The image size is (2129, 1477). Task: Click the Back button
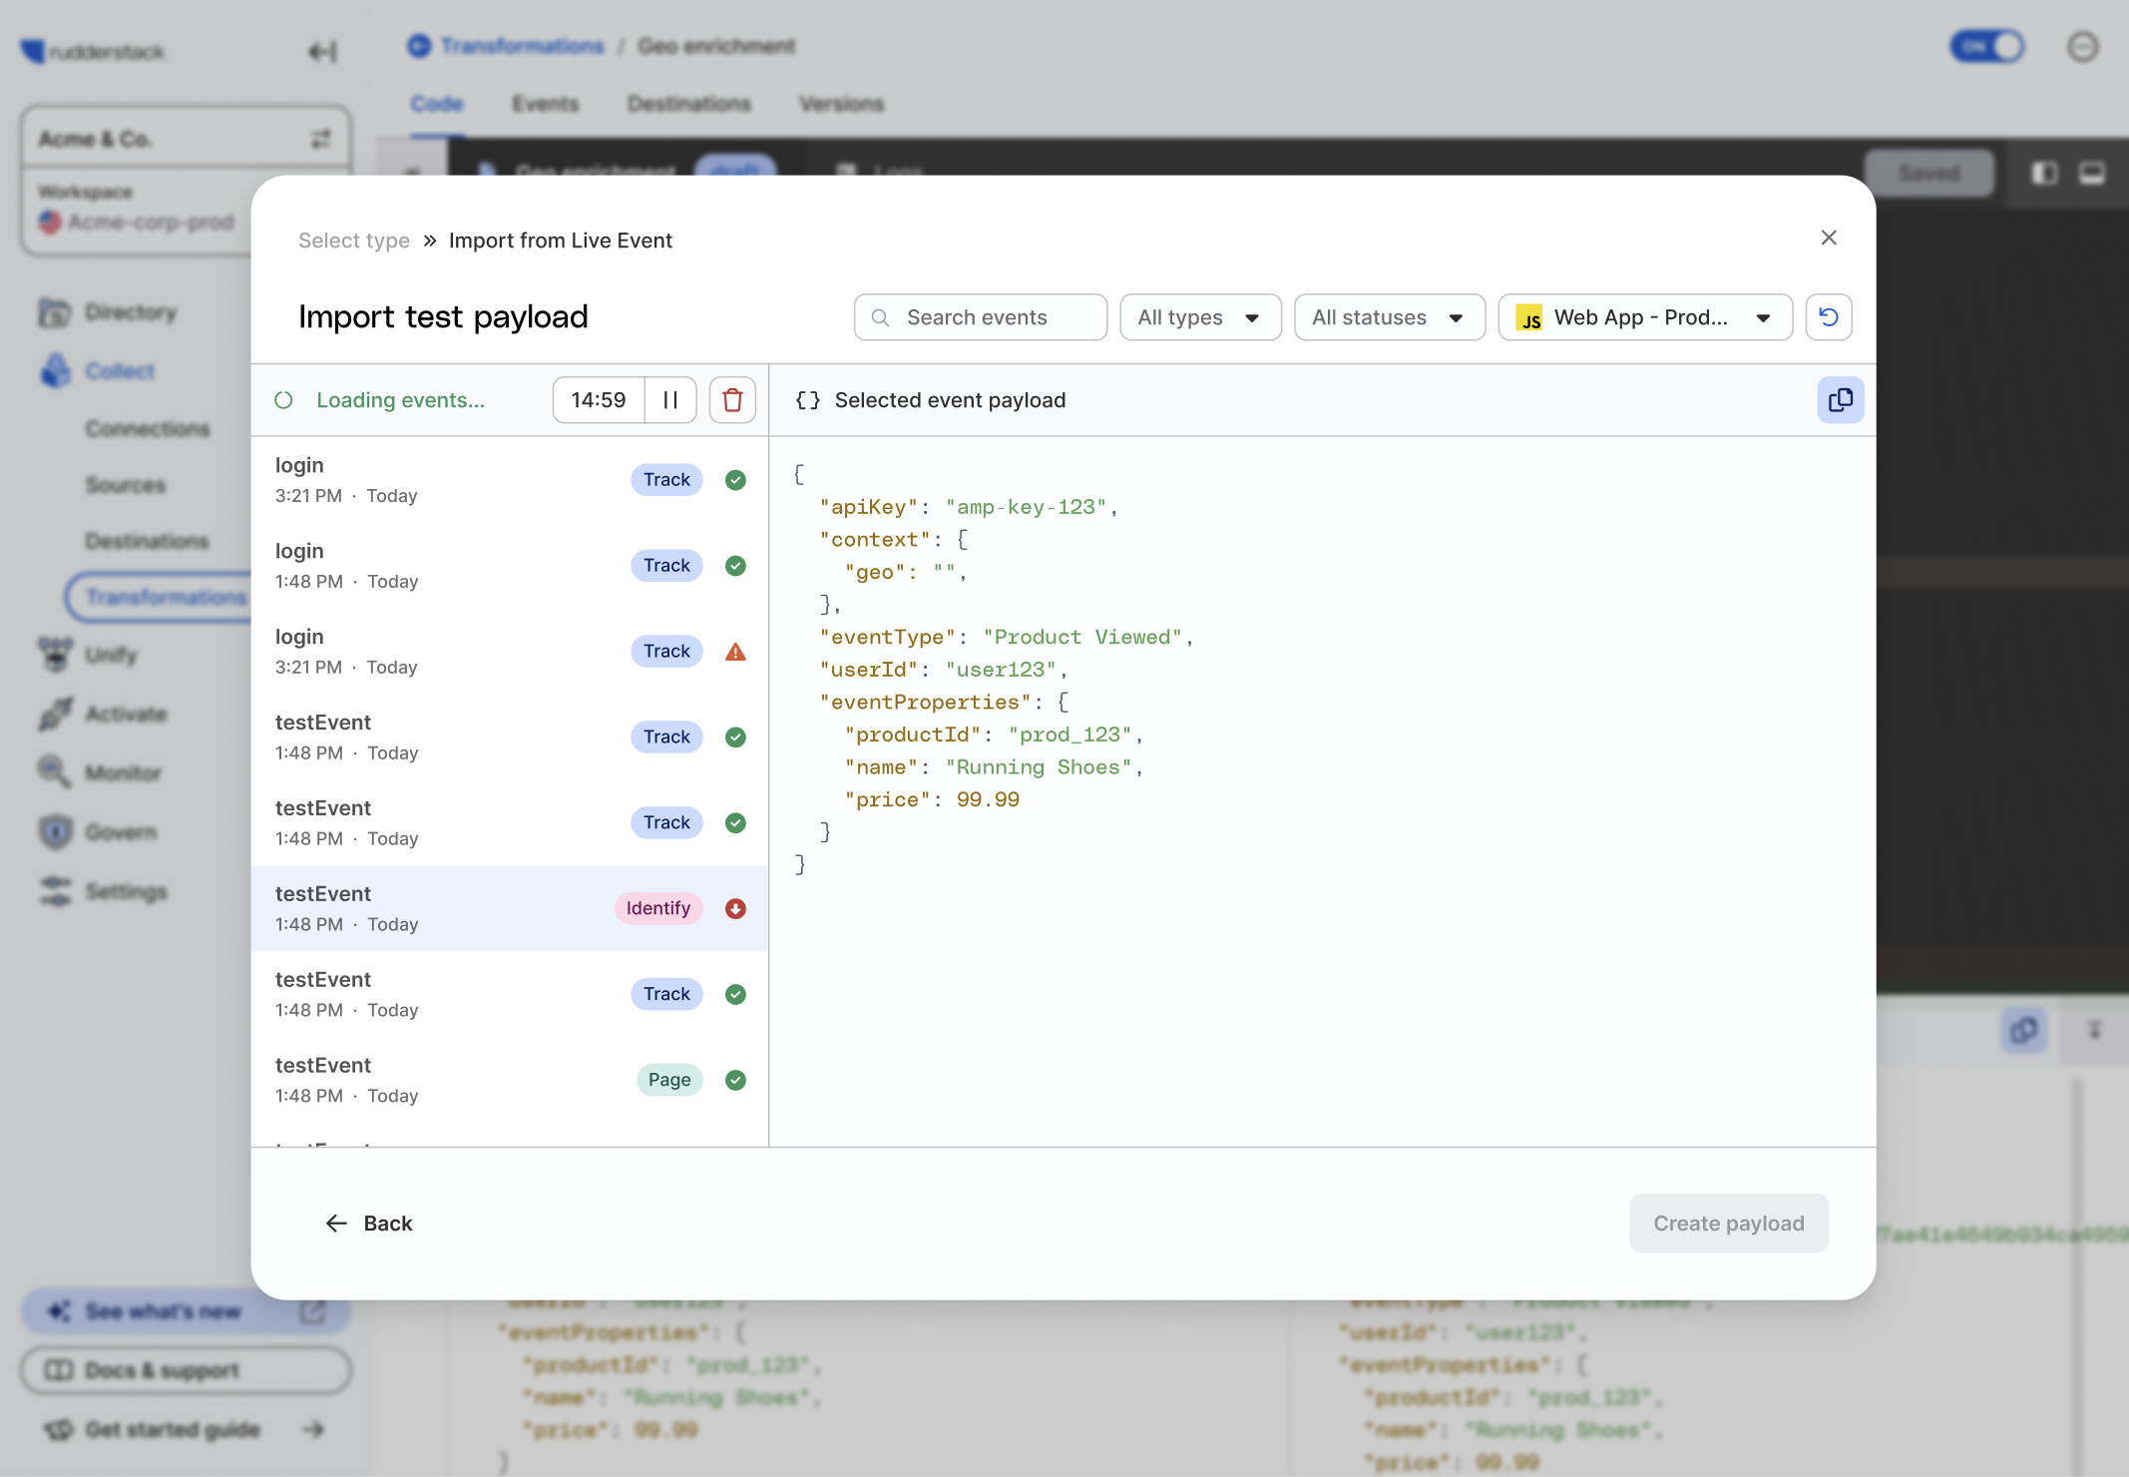tap(369, 1224)
